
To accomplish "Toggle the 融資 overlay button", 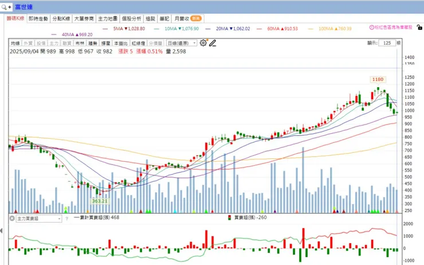I will (67, 44).
